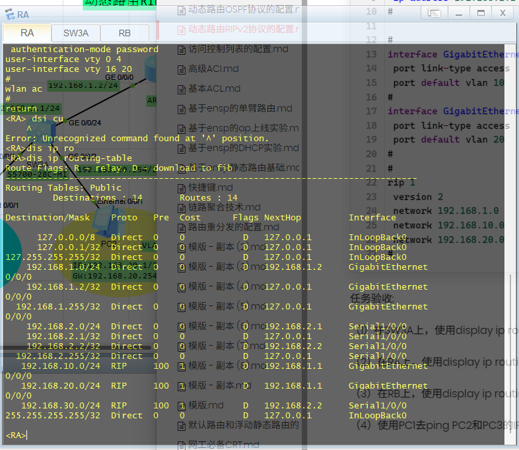Click the file icon beside 动态路由RIPv2协议的配置
519x450 pixels.
pos(182,30)
